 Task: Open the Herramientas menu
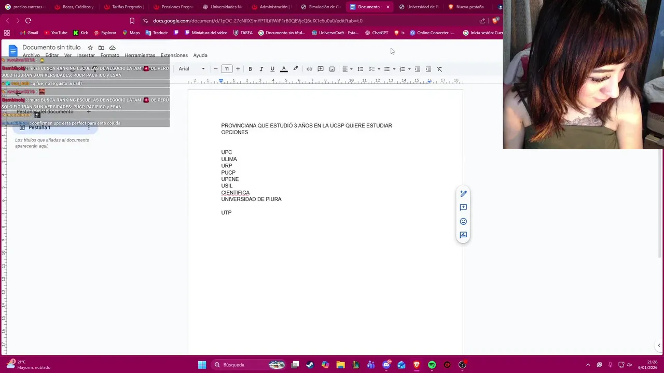coord(140,55)
